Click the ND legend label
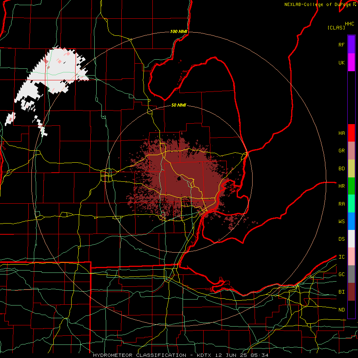358x358 pixels. tap(341, 309)
